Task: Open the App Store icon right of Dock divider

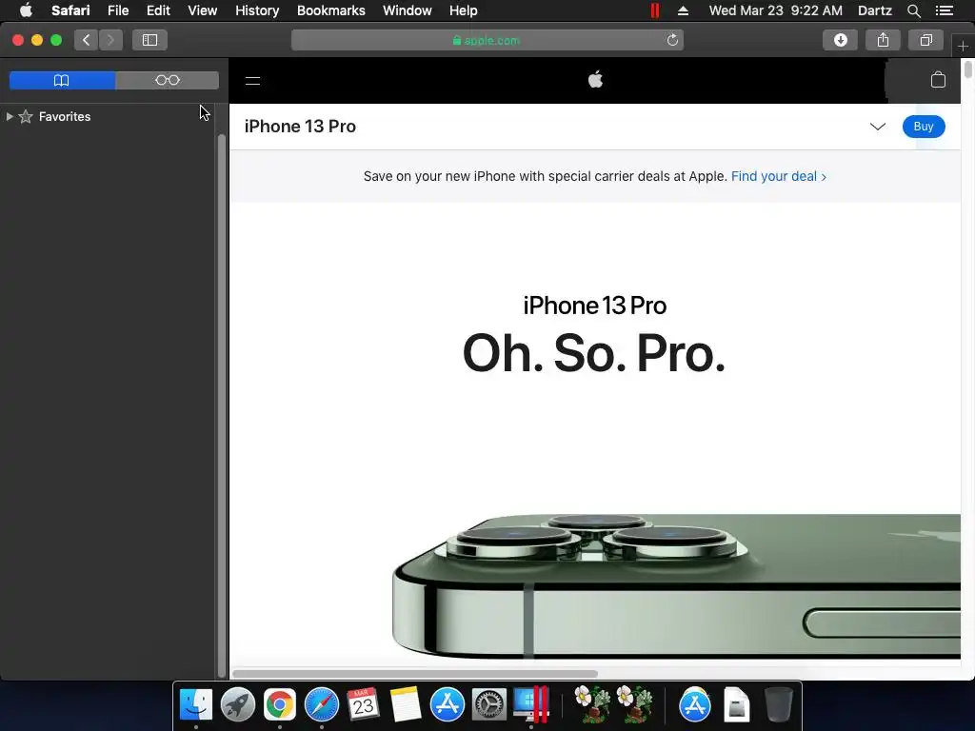Action: coord(694,704)
